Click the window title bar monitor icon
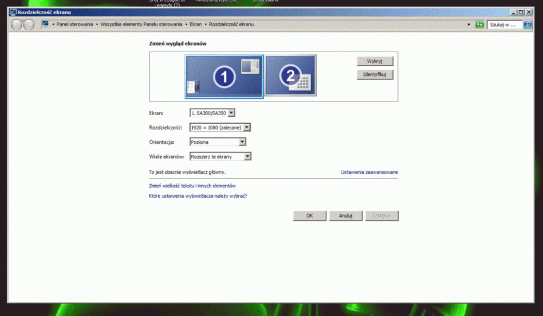543x316 pixels. [x=13, y=12]
